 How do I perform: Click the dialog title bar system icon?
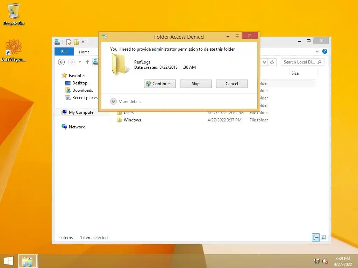click(105, 36)
